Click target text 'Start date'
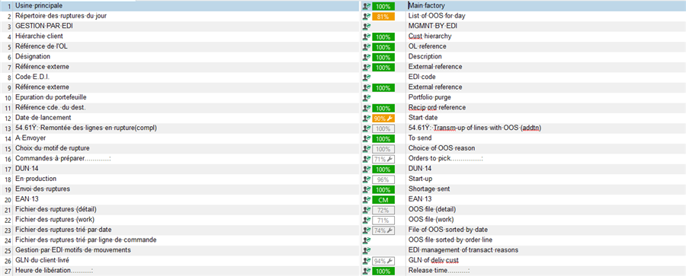Image resolution: width=686 pixels, height=276 pixels. click(x=422, y=118)
